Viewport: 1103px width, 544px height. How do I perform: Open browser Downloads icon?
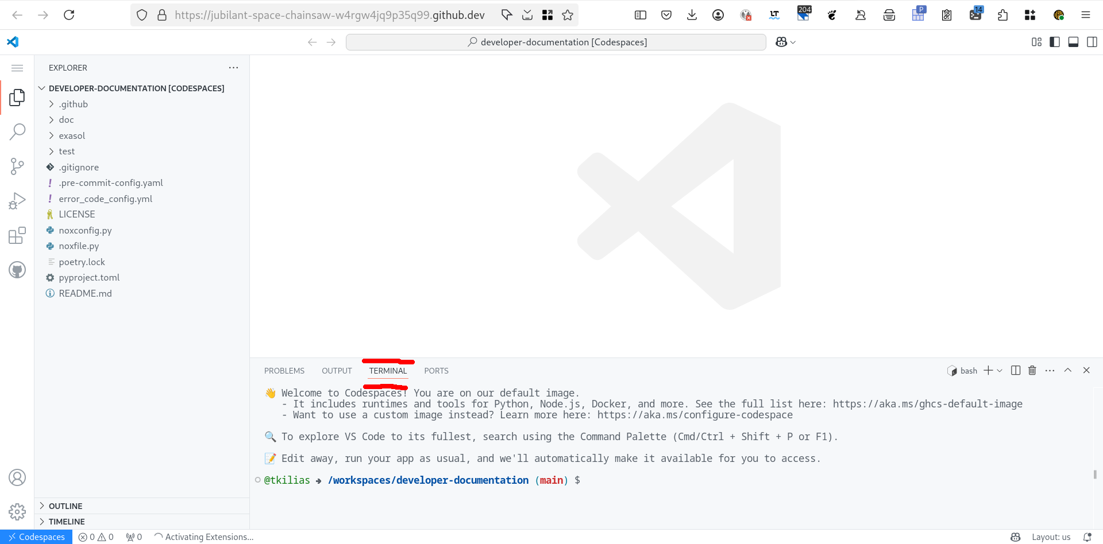click(x=692, y=15)
